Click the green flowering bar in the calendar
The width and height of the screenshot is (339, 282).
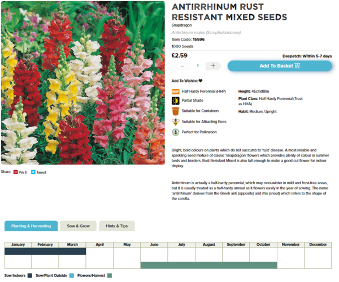[x=208, y=265]
